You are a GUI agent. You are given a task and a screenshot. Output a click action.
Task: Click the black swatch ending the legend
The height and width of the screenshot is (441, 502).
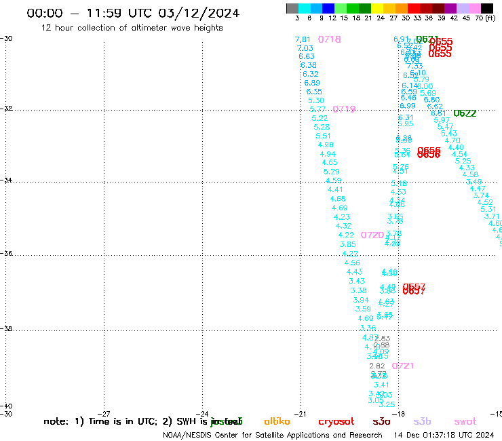coord(487,8)
